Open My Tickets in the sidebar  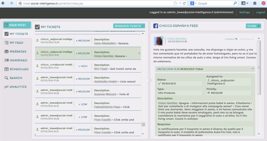[x=17, y=34]
